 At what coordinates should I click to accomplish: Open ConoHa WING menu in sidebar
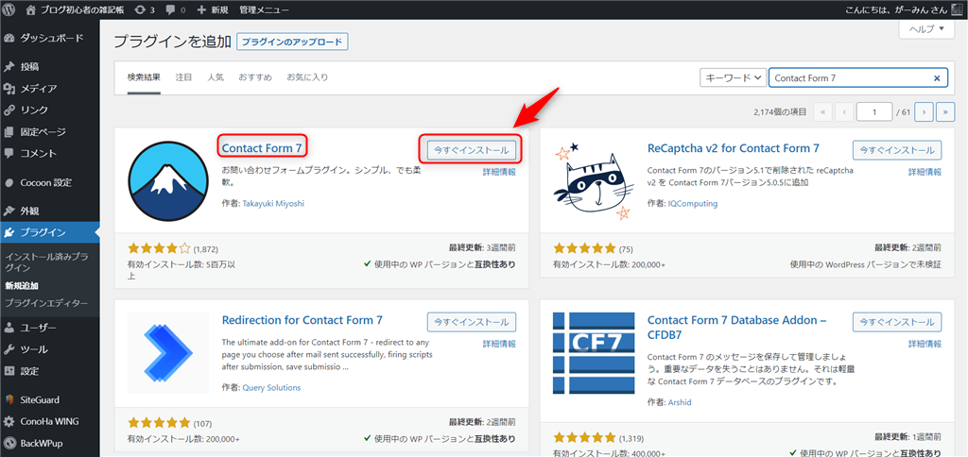pos(49,422)
